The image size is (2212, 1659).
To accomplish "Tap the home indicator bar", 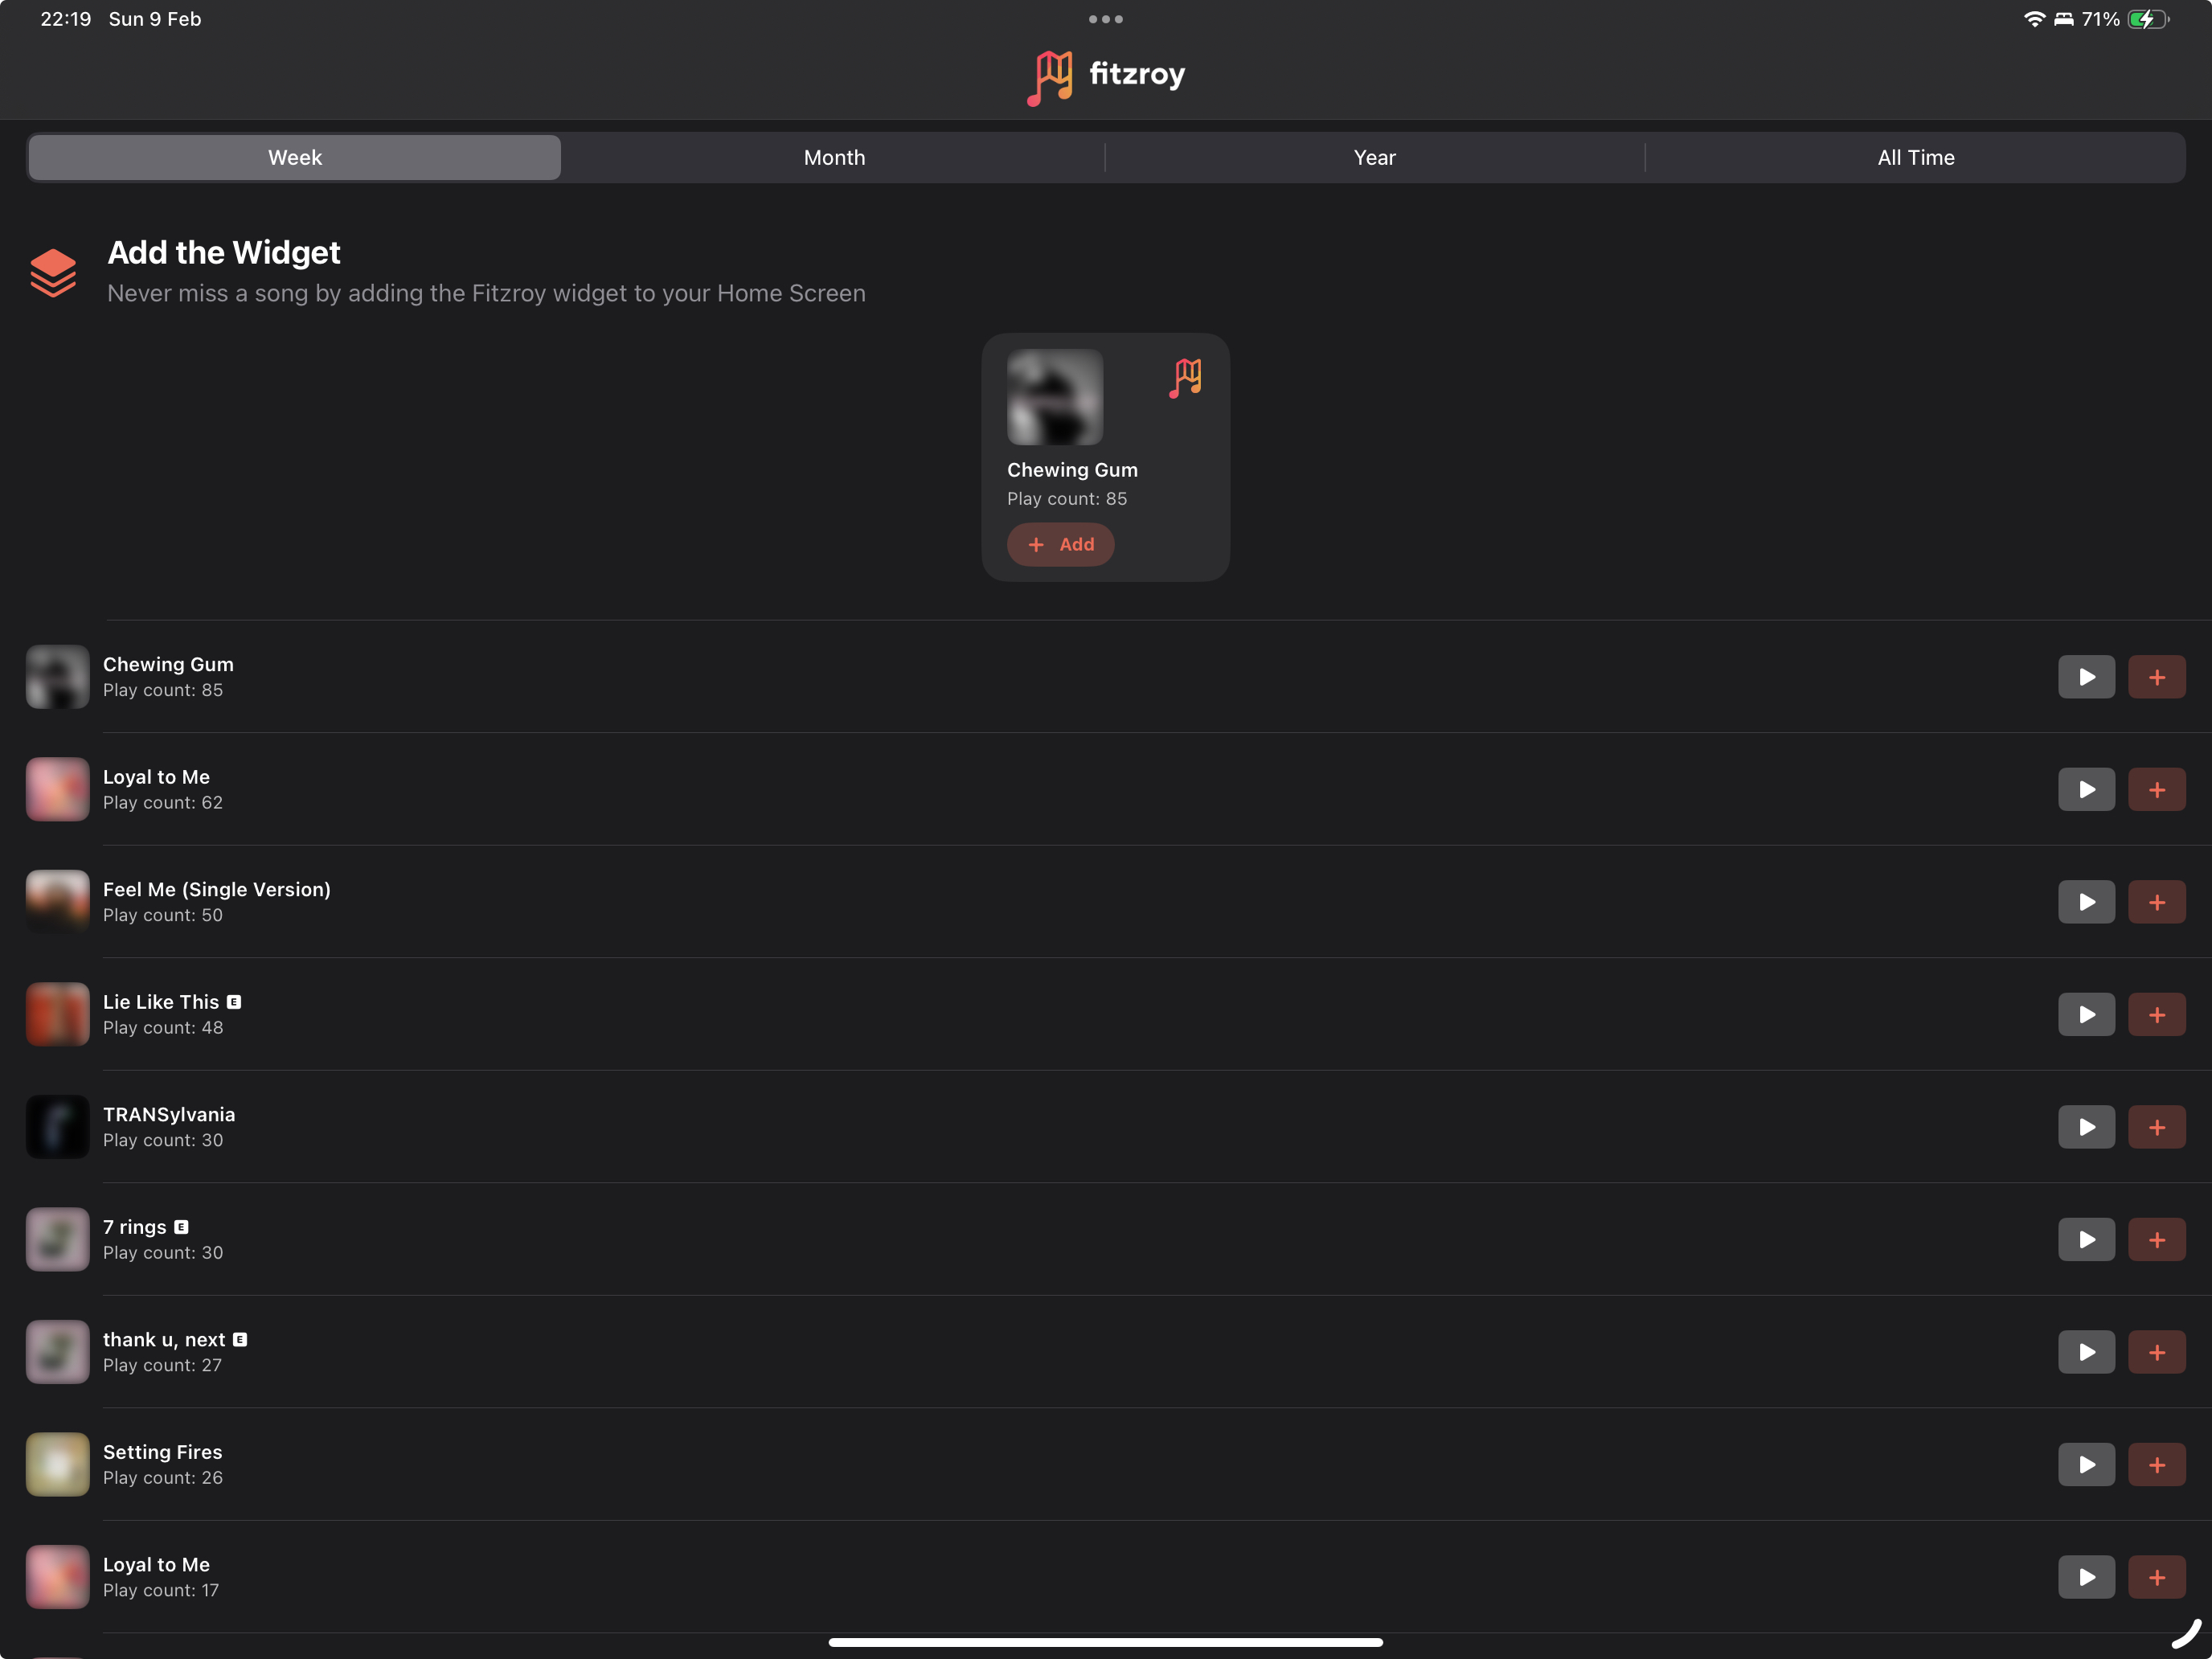I will (1106, 1642).
